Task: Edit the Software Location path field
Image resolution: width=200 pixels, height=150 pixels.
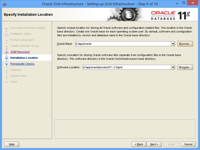Action: tap(127, 67)
